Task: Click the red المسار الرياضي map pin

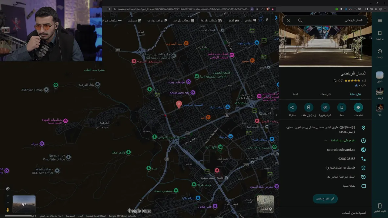Action: pos(179,105)
